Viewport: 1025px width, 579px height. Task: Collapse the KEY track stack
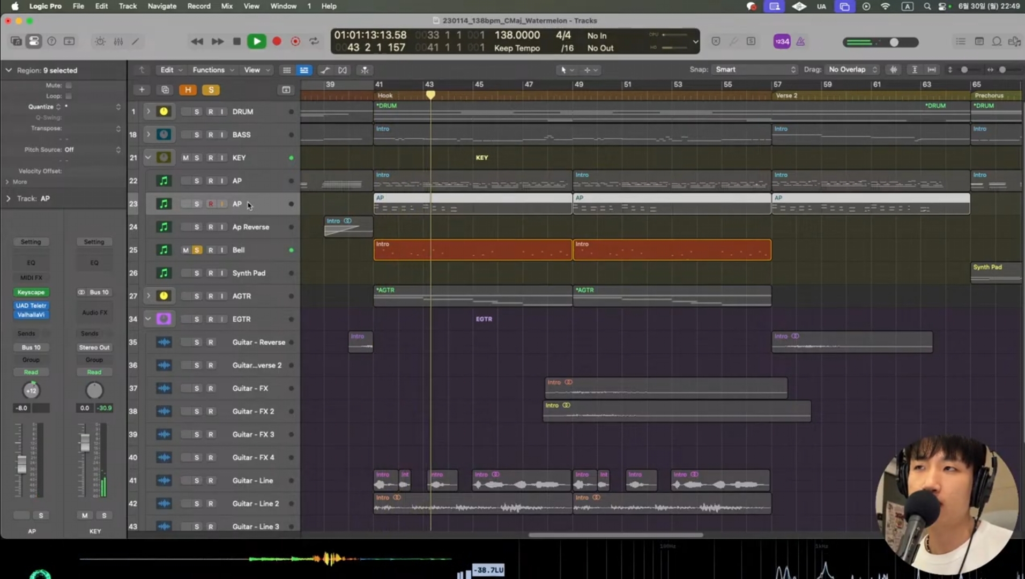pyautogui.click(x=148, y=158)
